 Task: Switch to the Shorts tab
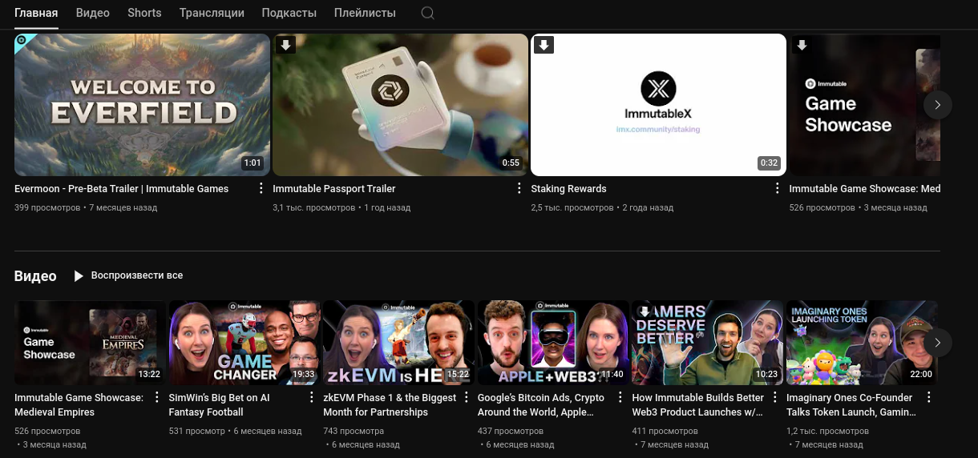[x=144, y=13]
